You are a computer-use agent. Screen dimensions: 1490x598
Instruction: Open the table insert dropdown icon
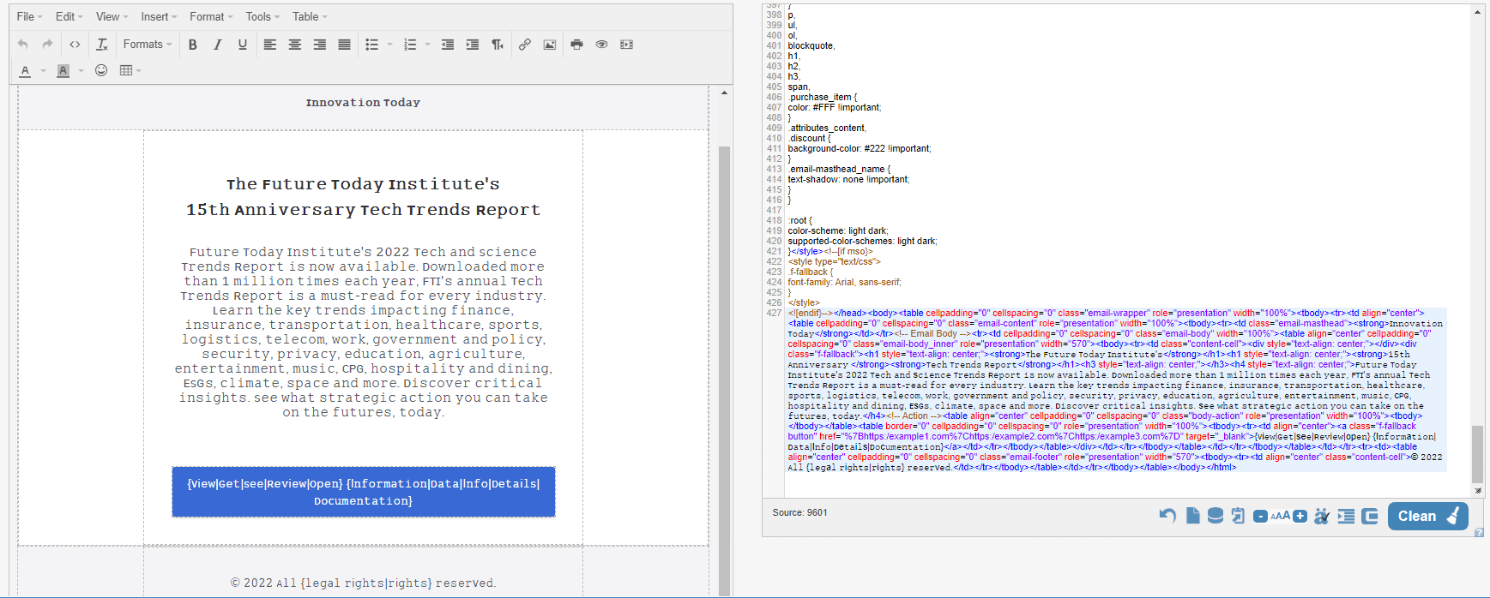130,70
